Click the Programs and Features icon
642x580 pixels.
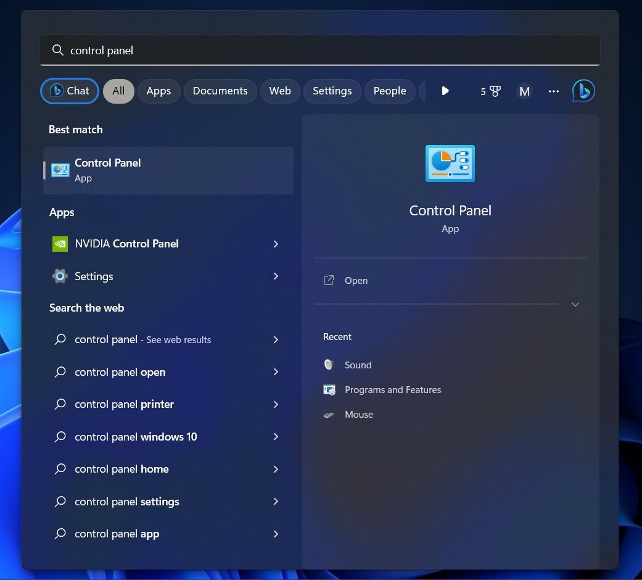coord(329,389)
